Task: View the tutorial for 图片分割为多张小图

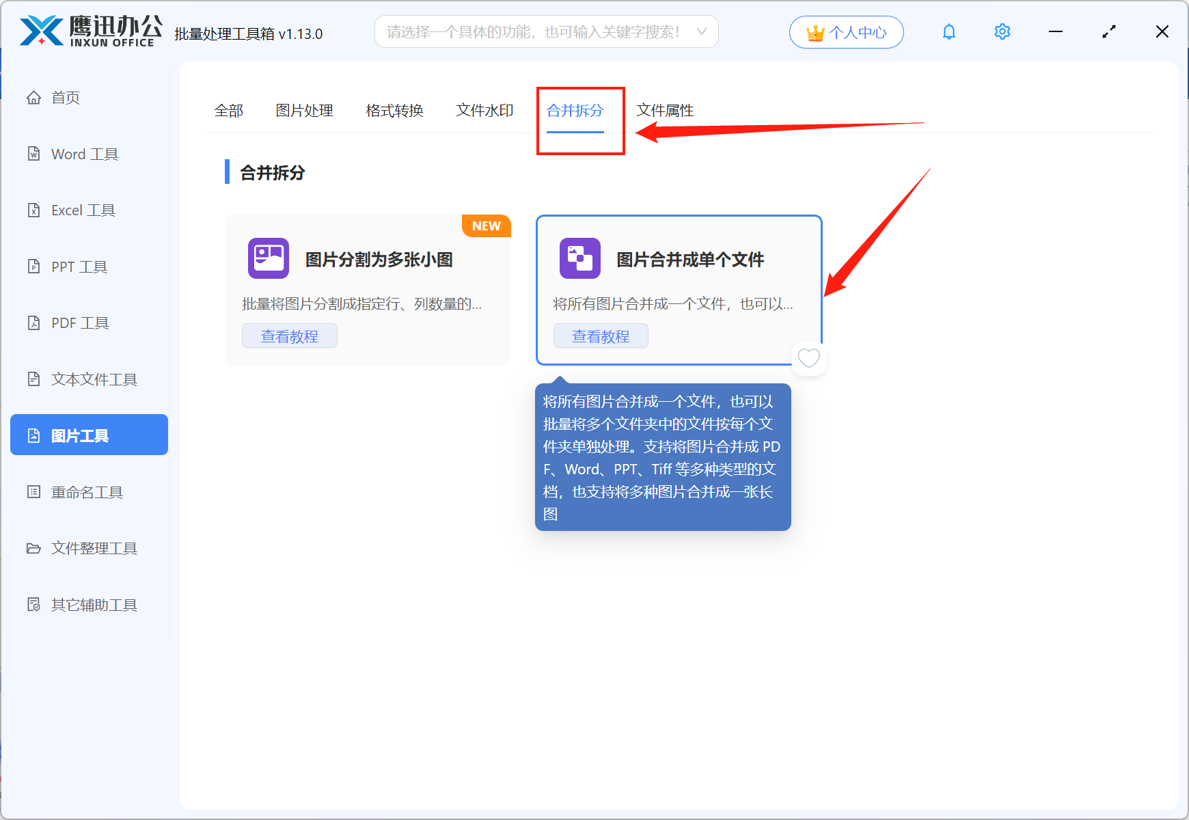Action: coord(289,336)
